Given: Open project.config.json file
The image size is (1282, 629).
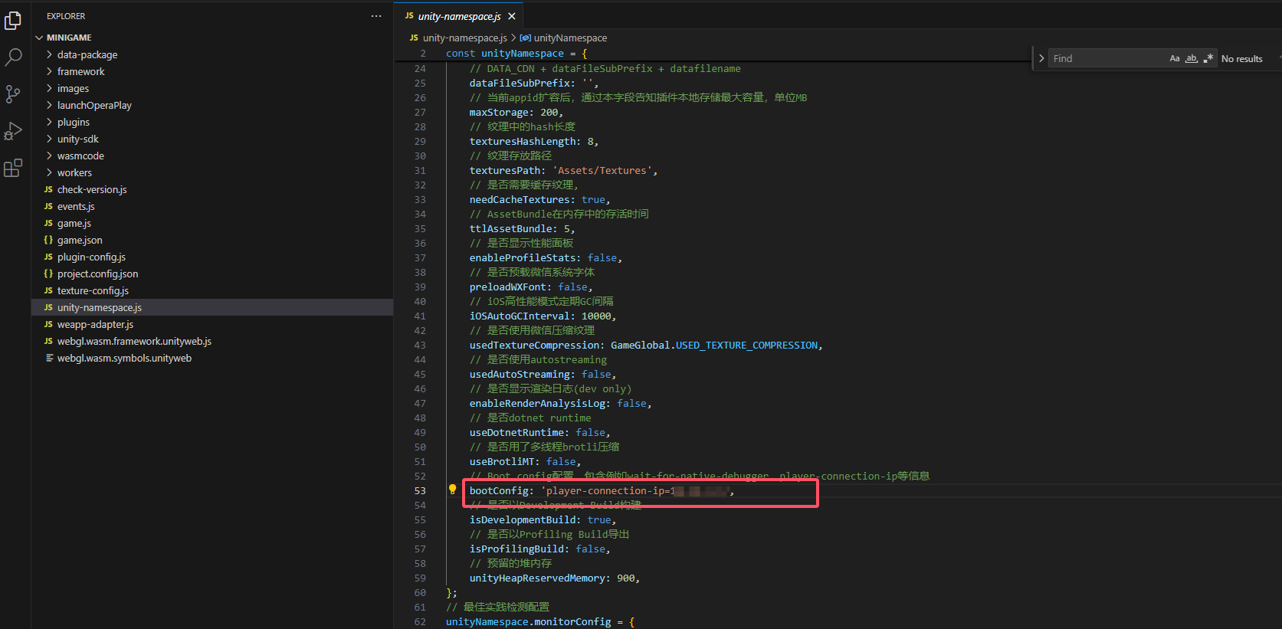Looking at the screenshot, I should click(212, 274).
